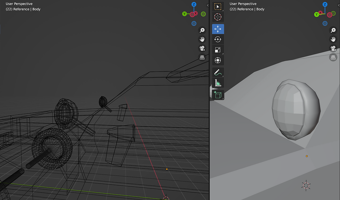Click '(22) Reference | Body' in right viewport
This screenshot has width=340, height=200.
click(x=247, y=9)
